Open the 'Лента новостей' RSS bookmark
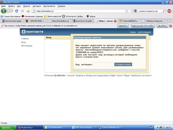Viewport: 173px width, 130px height. 53,16
